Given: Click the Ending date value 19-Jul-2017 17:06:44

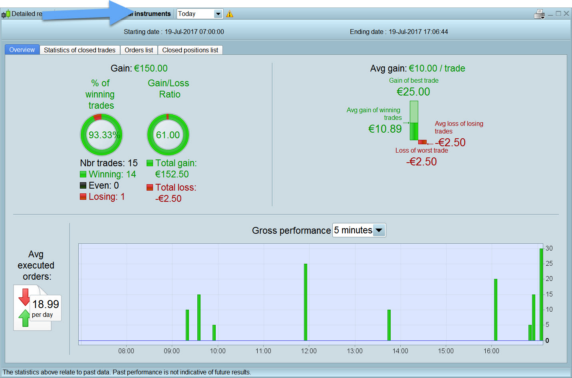Looking at the screenshot, I should (418, 32).
